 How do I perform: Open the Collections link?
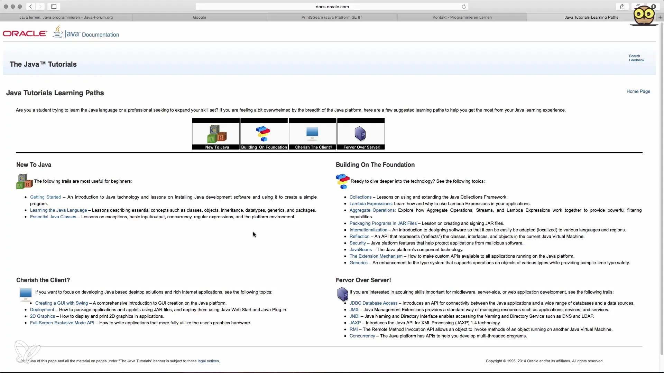point(360,197)
